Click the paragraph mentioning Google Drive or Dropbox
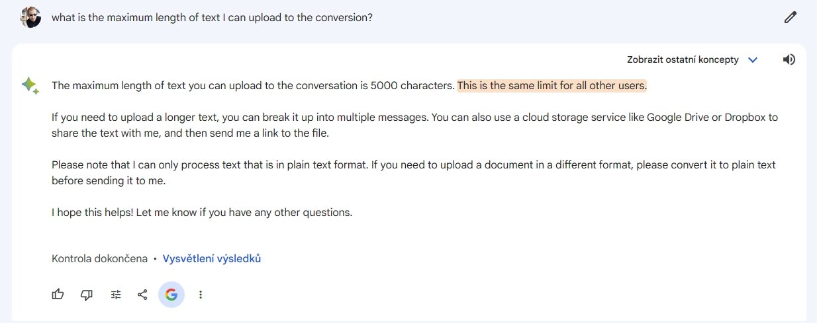The height and width of the screenshot is (323, 817). pyautogui.click(x=414, y=125)
